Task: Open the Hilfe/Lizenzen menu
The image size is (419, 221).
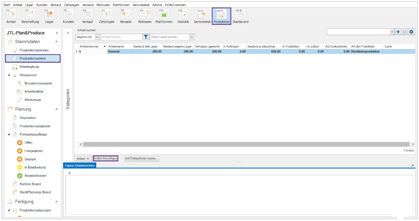Action: coord(175,5)
